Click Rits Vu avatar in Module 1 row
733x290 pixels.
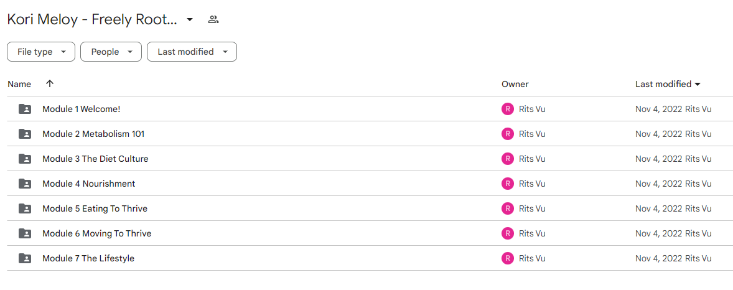(x=508, y=109)
